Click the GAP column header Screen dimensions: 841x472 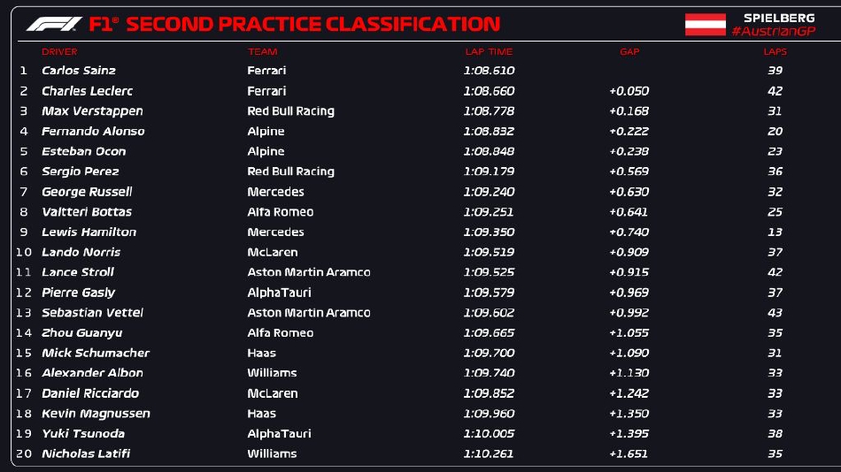coord(629,52)
